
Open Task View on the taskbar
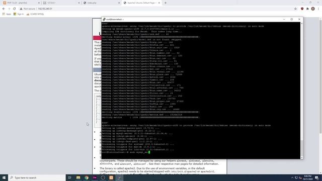pyautogui.click(x=69, y=177)
